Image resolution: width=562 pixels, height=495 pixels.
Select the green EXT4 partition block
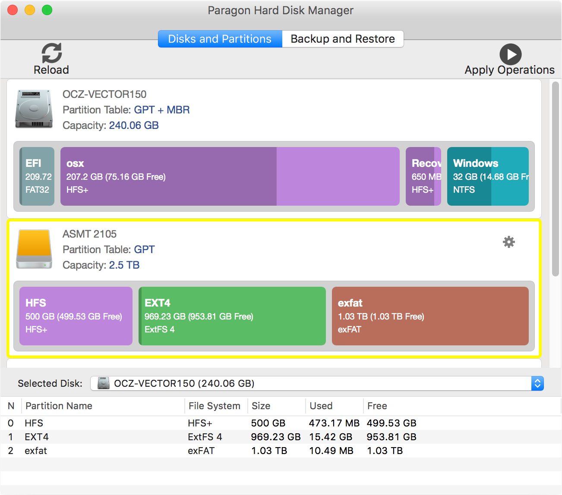pos(232,316)
